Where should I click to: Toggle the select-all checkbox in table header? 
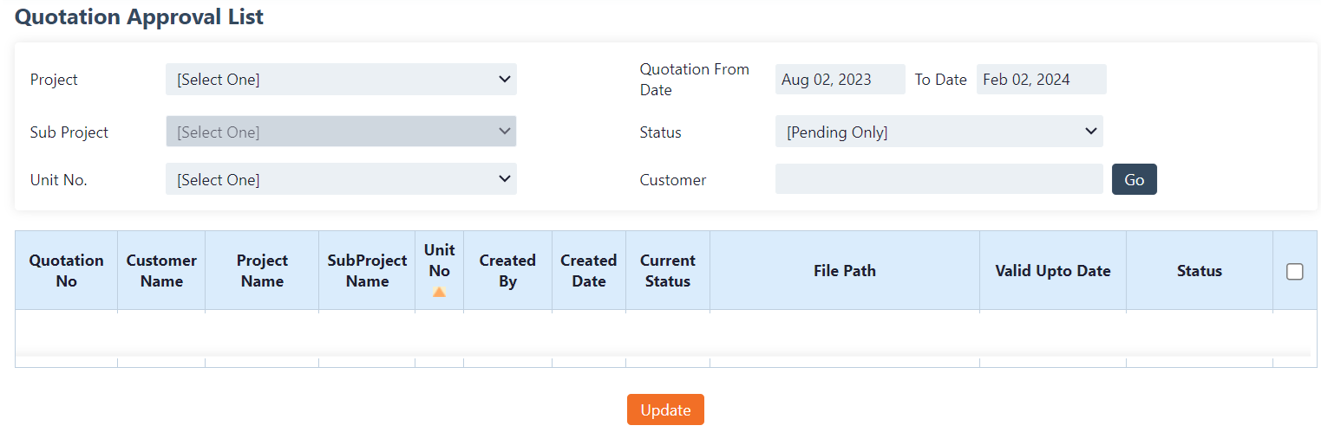1294,272
